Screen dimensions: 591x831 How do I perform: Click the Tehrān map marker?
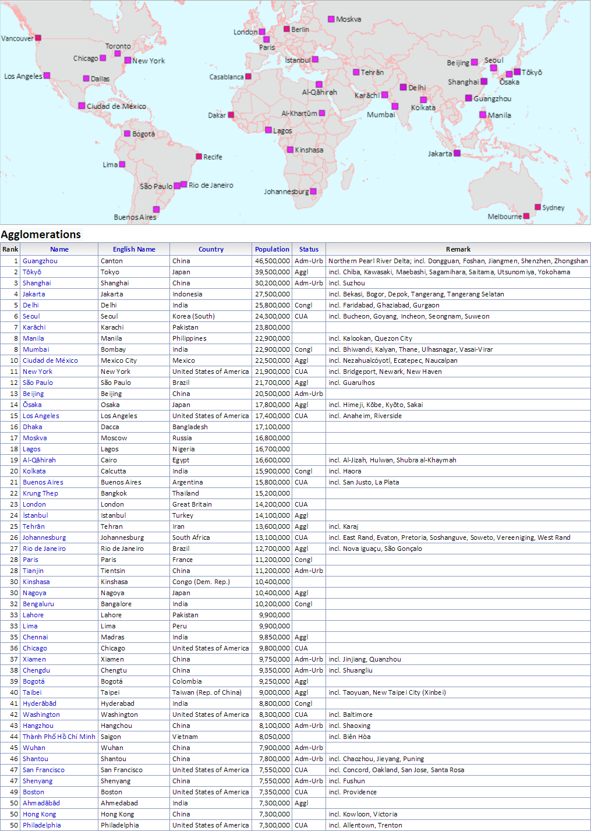pyautogui.click(x=356, y=72)
